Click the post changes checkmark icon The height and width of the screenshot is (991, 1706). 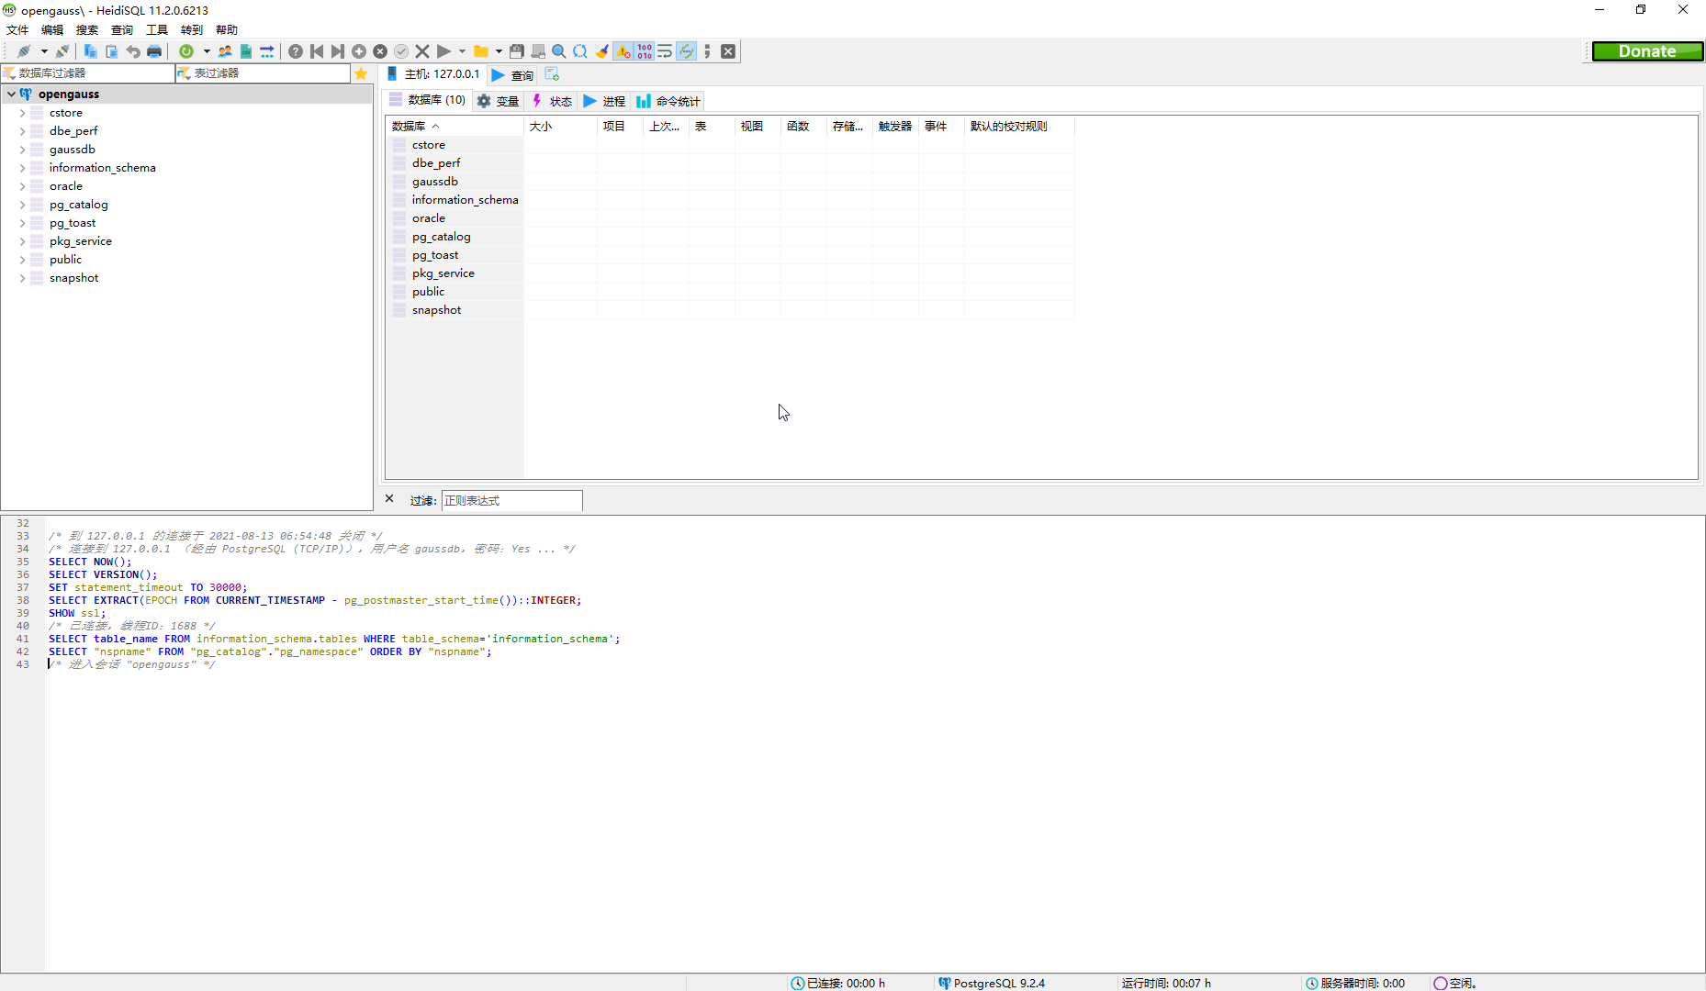pyautogui.click(x=401, y=51)
